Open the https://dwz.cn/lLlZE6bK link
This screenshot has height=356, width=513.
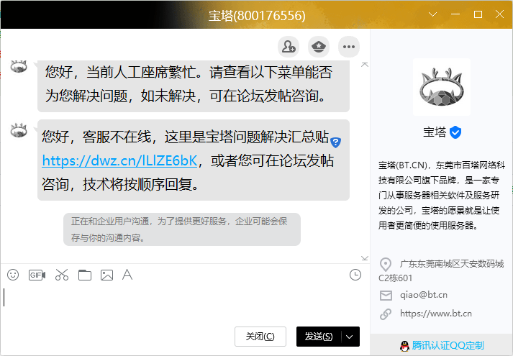pos(119,161)
